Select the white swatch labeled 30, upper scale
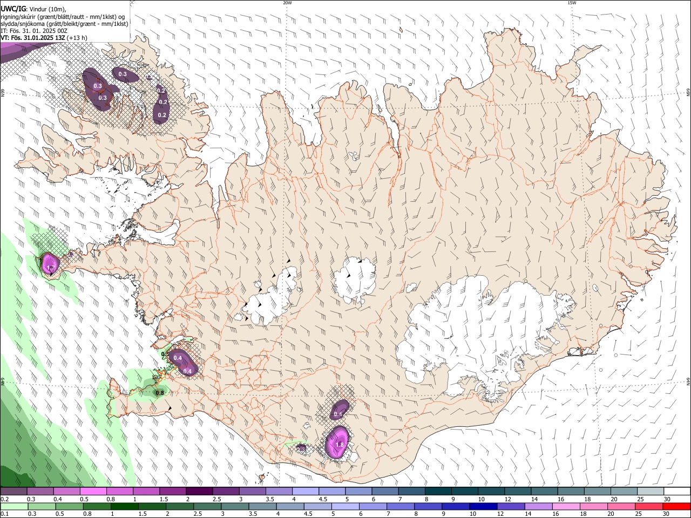This screenshot has width=691, height=518. pyautogui.click(x=678, y=492)
